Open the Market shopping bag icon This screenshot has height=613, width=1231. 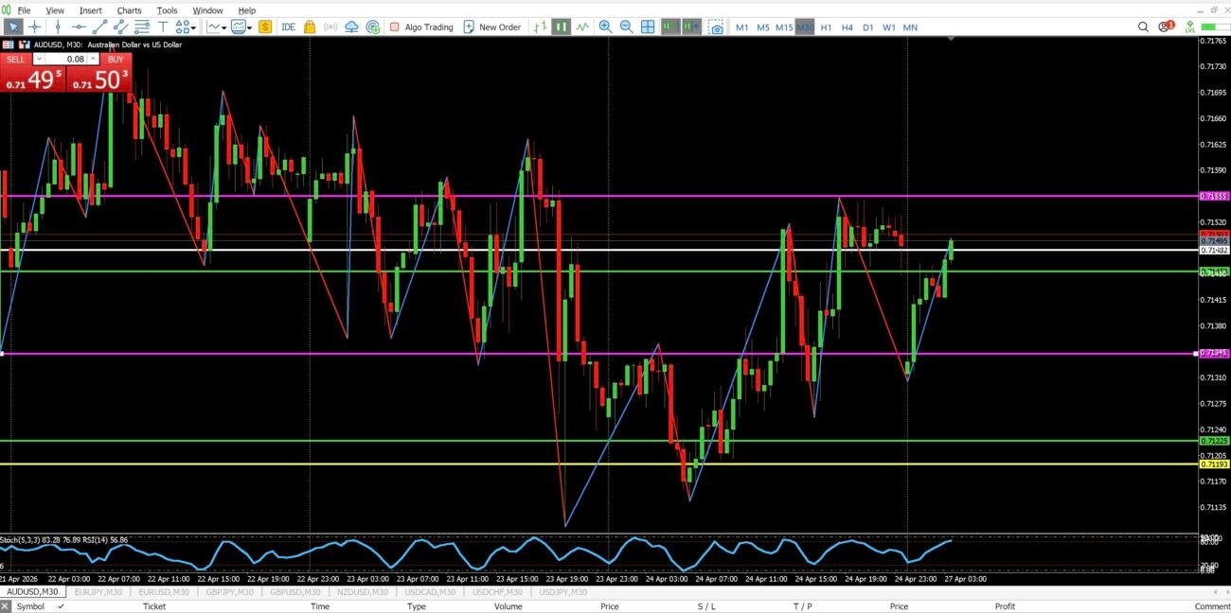click(310, 27)
